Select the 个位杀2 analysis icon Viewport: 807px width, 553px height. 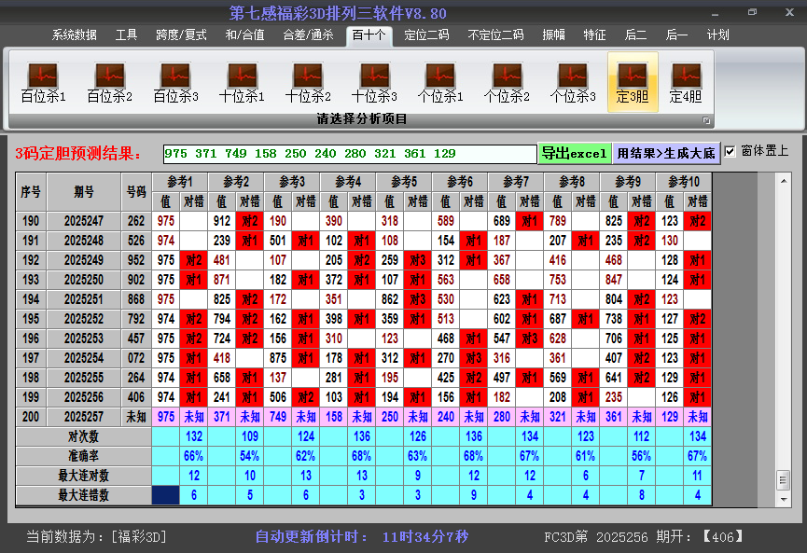pos(507,82)
